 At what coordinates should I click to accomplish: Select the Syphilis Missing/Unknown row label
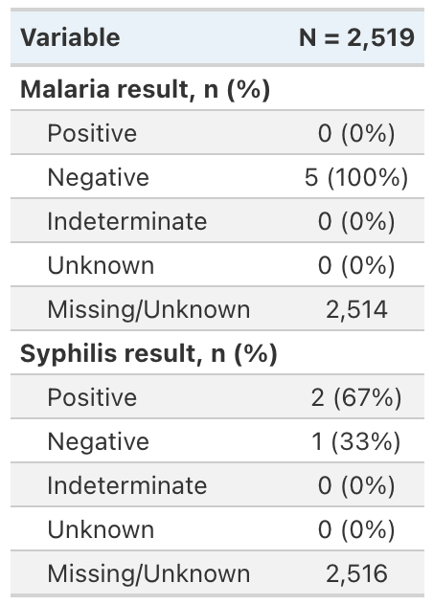148,573
